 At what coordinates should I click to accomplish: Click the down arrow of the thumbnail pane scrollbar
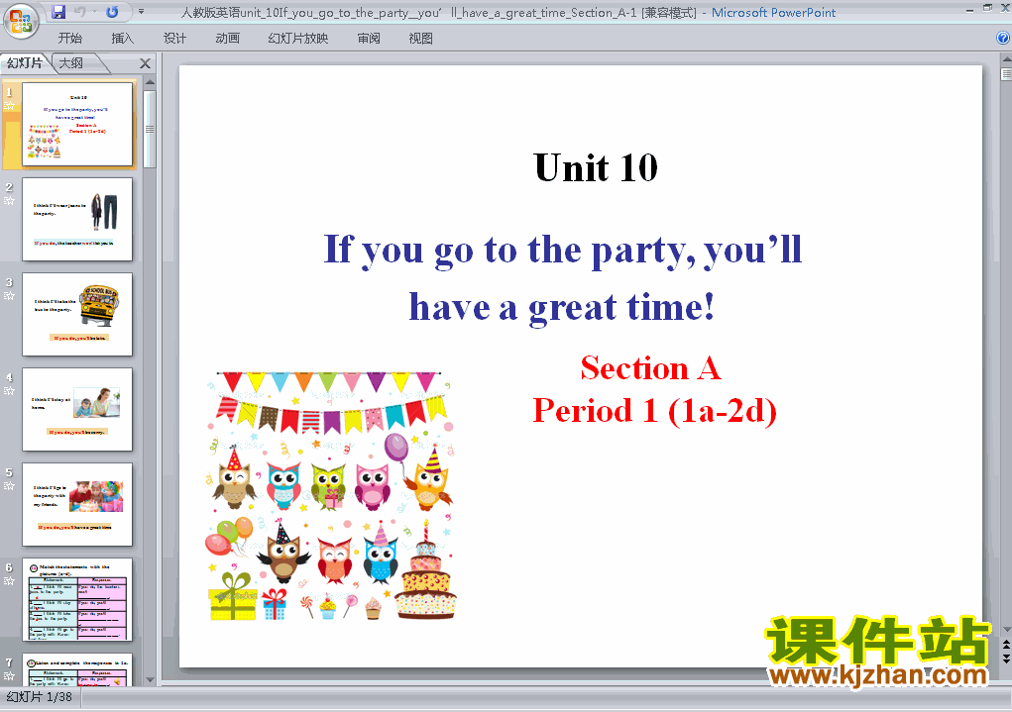click(150, 679)
